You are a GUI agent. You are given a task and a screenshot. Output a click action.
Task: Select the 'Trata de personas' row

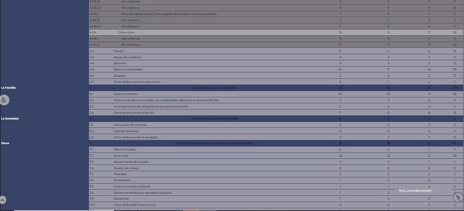click(x=126, y=131)
